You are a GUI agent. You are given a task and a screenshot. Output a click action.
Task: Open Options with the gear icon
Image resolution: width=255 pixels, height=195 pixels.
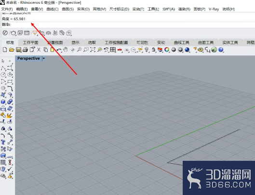pyautogui.click(x=201, y=50)
